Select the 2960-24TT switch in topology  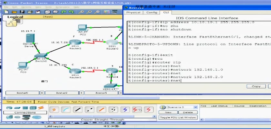click(x=111, y=86)
